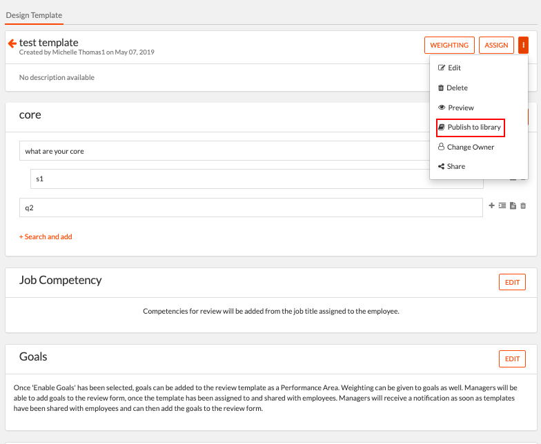The width and height of the screenshot is (541, 444).
Task: Click the 'No description available' text
Action: (57, 77)
